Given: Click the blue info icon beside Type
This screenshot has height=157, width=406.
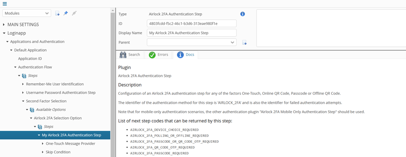Looking at the screenshot, I should pos(242,14).
